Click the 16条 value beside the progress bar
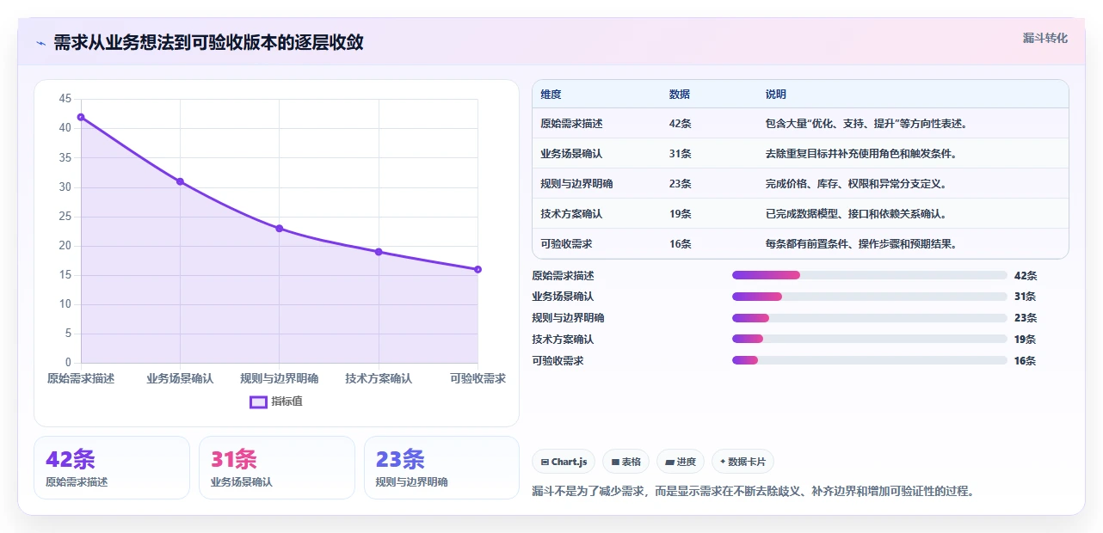 (1026, 361)
